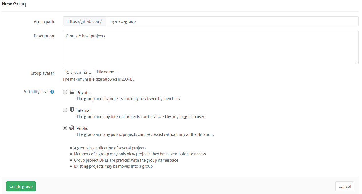Screen dimensions: 362x194
Task: Click the shield icon beside Internal
Action: pos(72,110)
